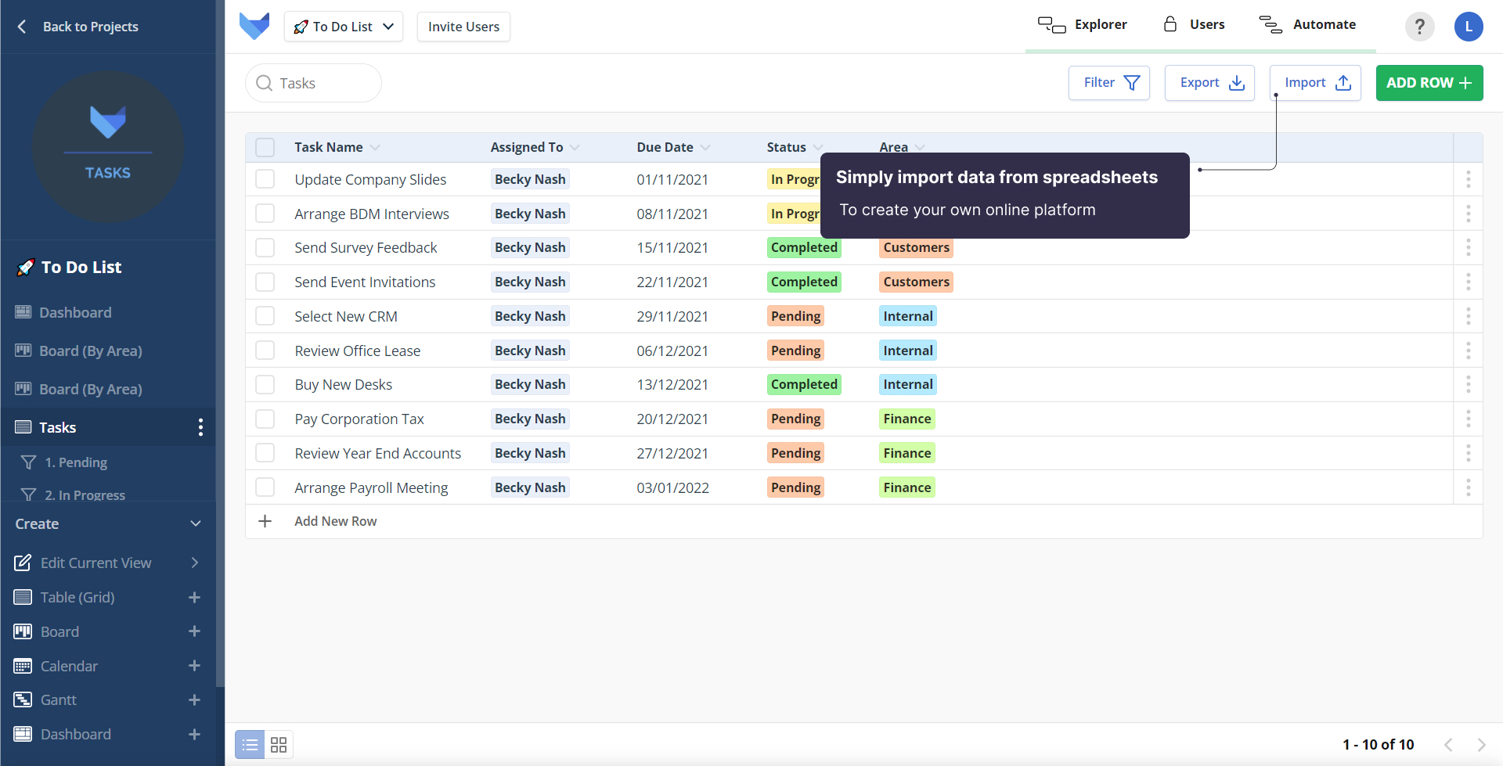Check the Update Company Slides row checkbox

265,179
